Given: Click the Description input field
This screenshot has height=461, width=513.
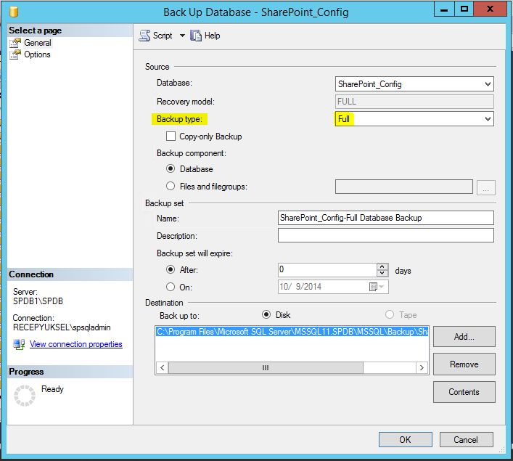Looking at the screenshot, I should click(x=386, y=235).
